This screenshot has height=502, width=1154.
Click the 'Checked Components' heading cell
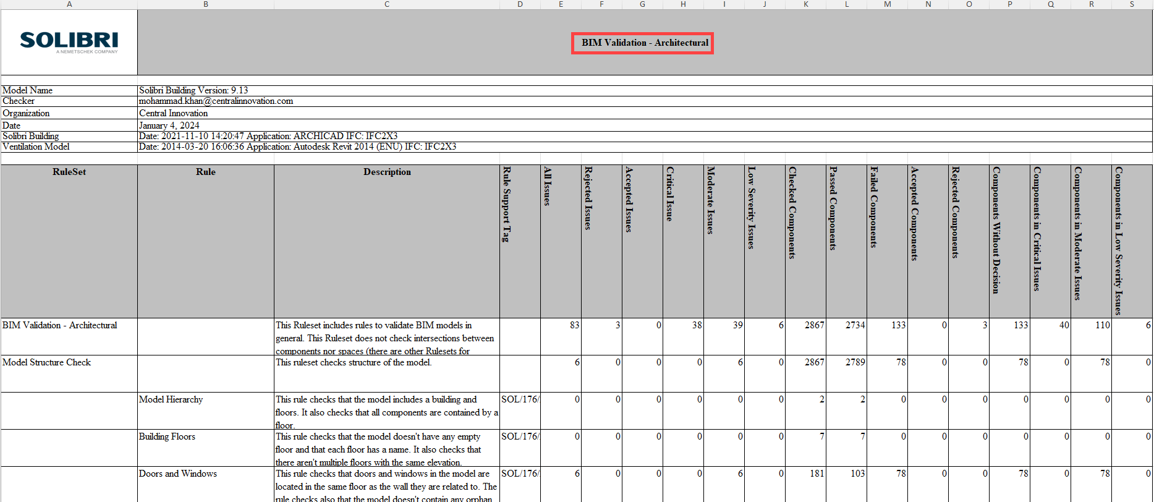point(805,241)
